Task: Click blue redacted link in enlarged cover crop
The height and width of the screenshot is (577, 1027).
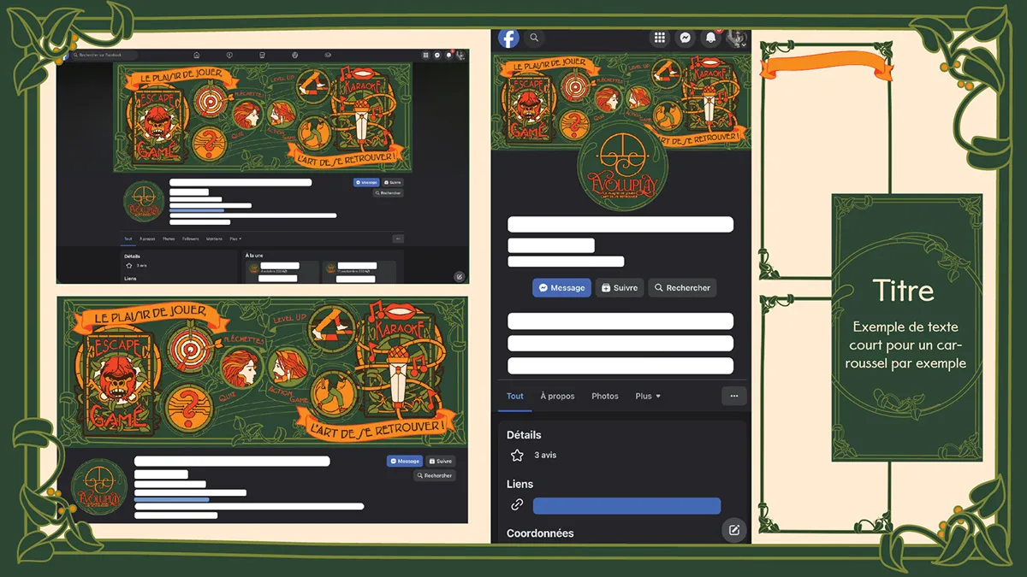Action: pos(172,499)
